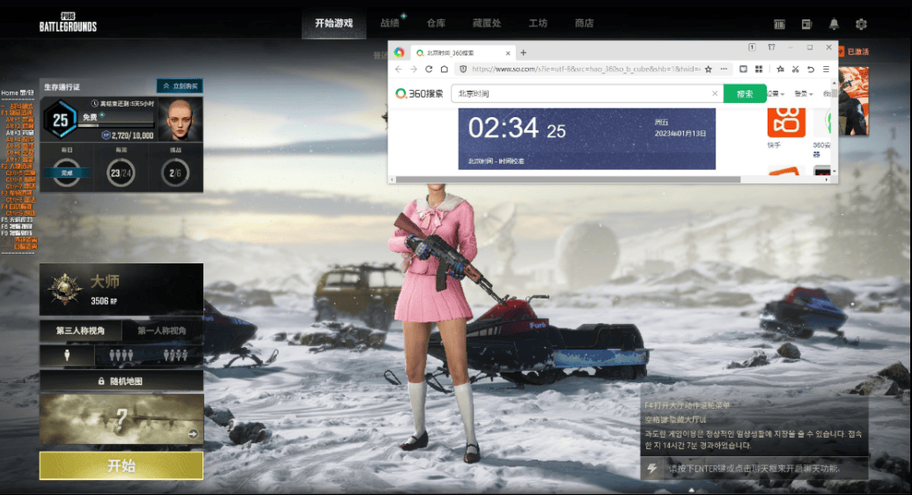
Task: Expand the 登录 dropdown on 360搜索
Action: (x=803, y=93)
